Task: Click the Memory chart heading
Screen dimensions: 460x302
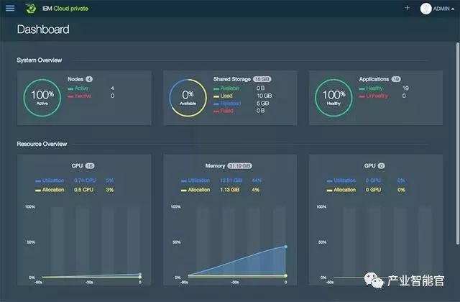Action: click(215, 166)
